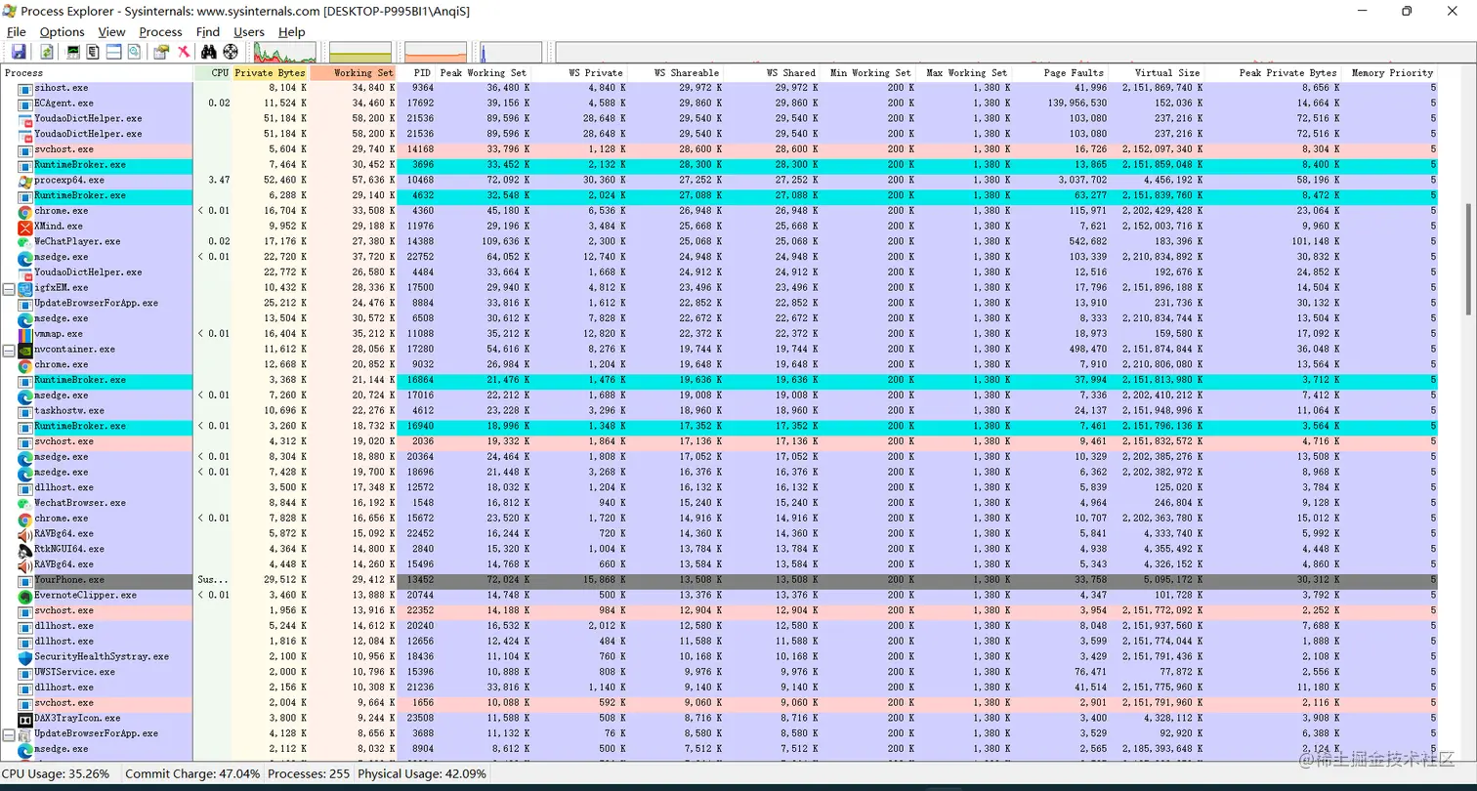Click the Commit Charge 47.04% status entry
This screenshot has height=791, width=1477.
(x=193, y=773)
